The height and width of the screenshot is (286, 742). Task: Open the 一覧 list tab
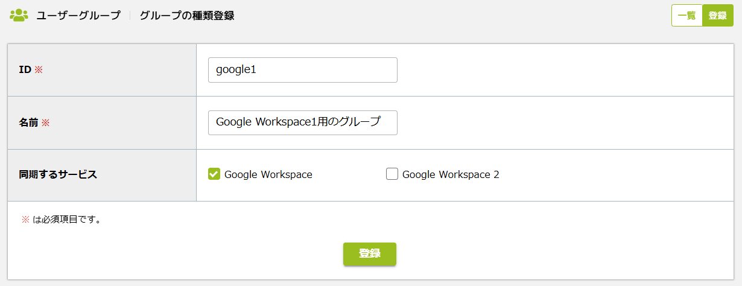point(687,16)
